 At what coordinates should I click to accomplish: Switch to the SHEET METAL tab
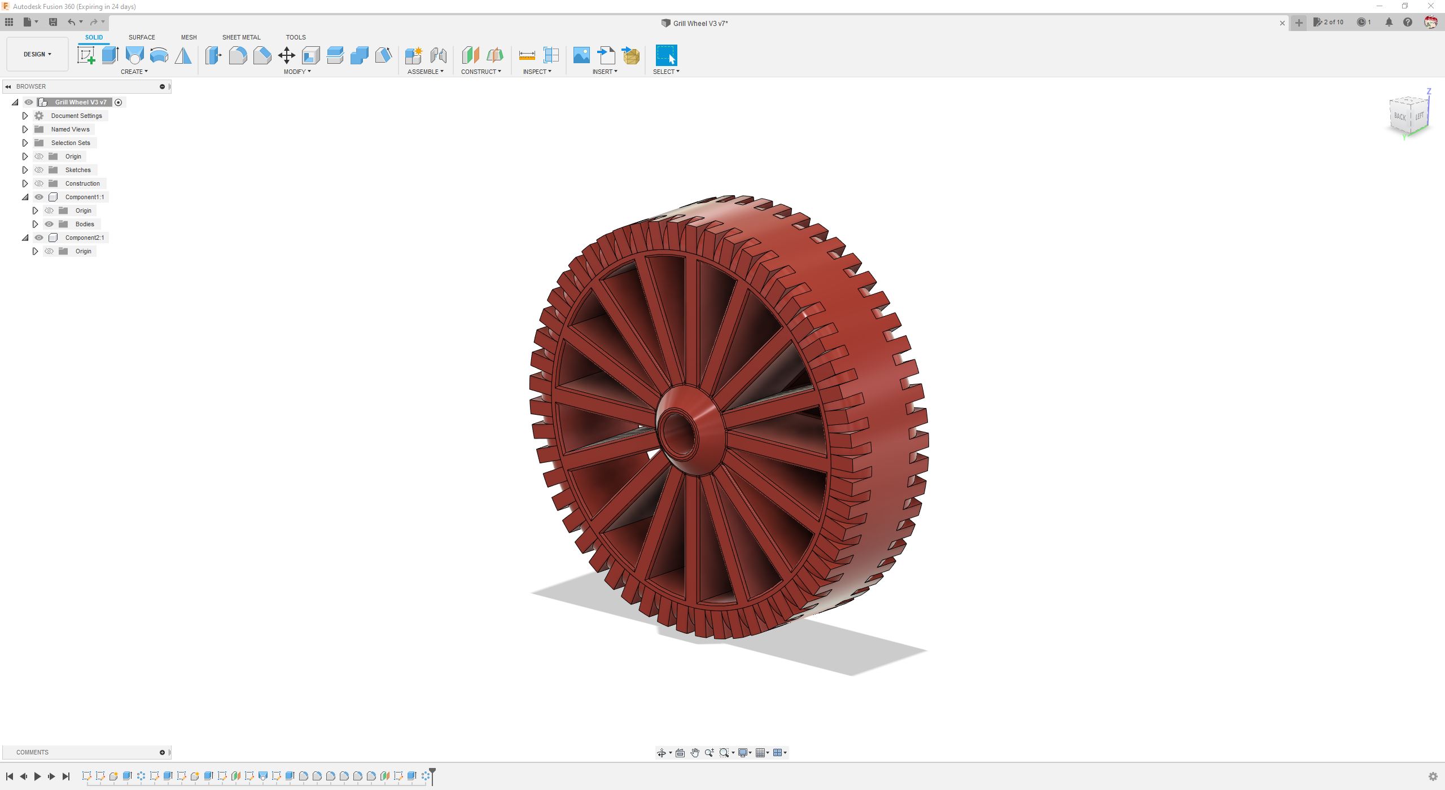241,37
